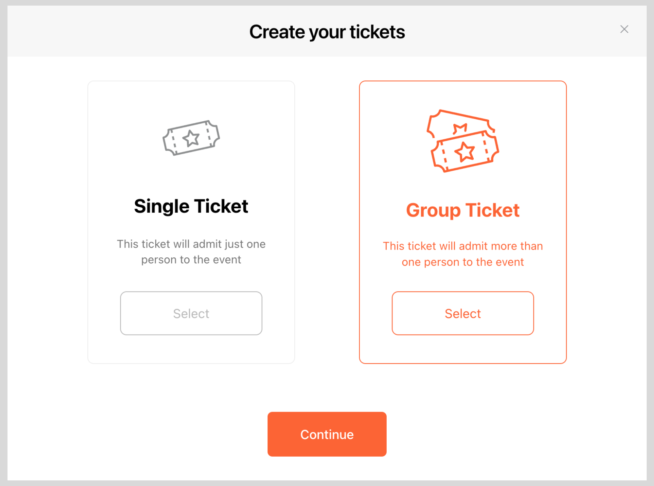The width and height of the screenshot is (654, 486).
Task: Click the X icon at top right
Action: 624,29
